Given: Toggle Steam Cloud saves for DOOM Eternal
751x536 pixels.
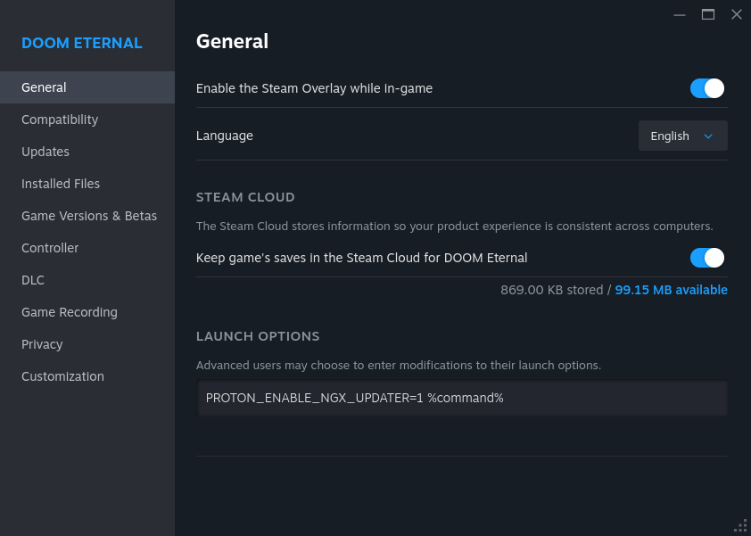Looking at the screenshot, I should (x=706, y=257).
